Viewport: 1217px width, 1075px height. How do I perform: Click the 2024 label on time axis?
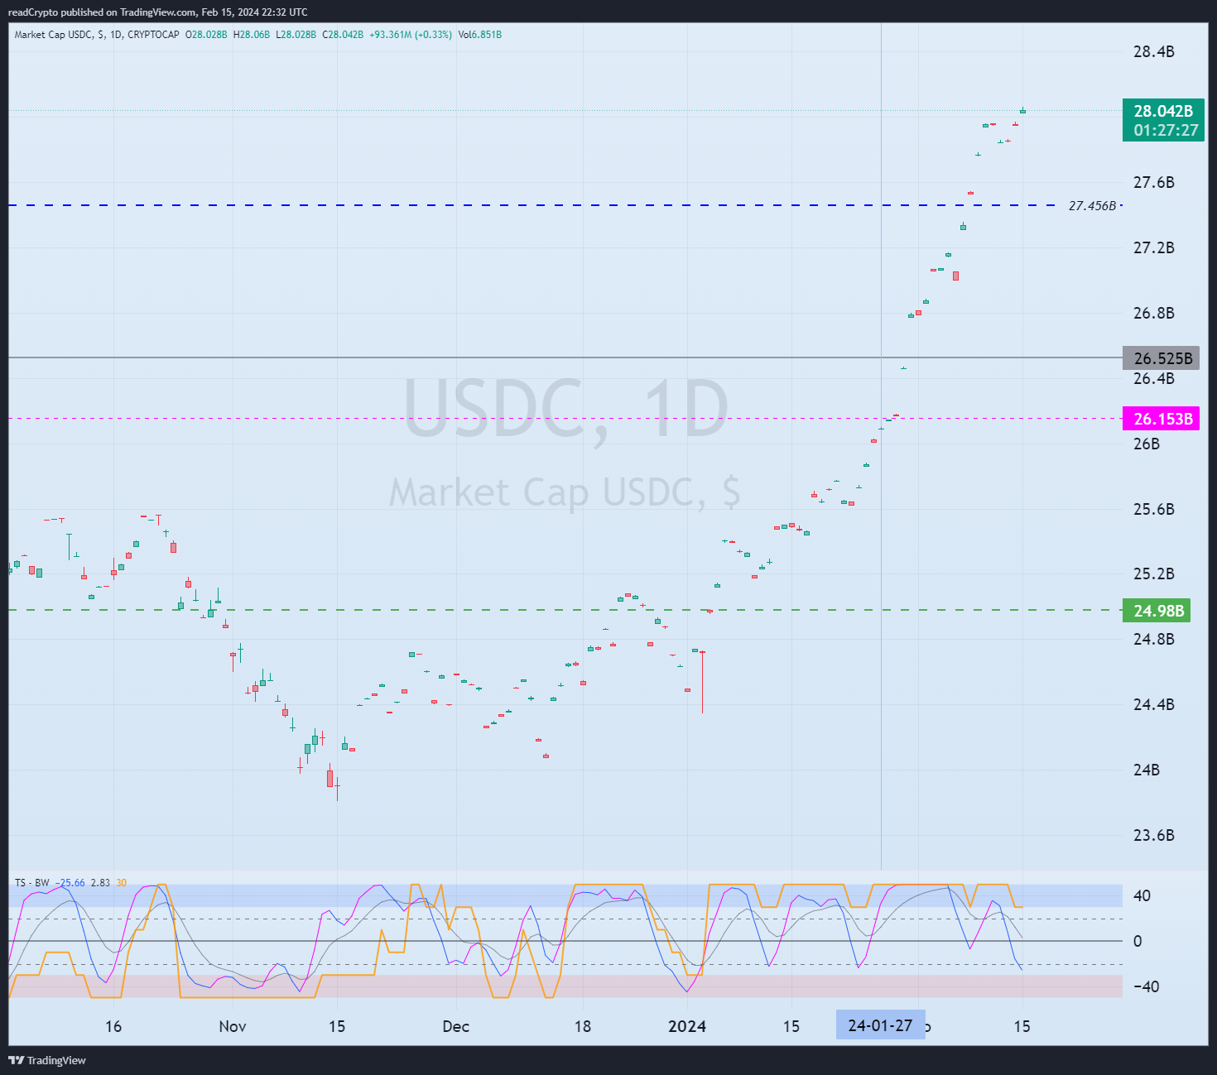[687, 1027]
